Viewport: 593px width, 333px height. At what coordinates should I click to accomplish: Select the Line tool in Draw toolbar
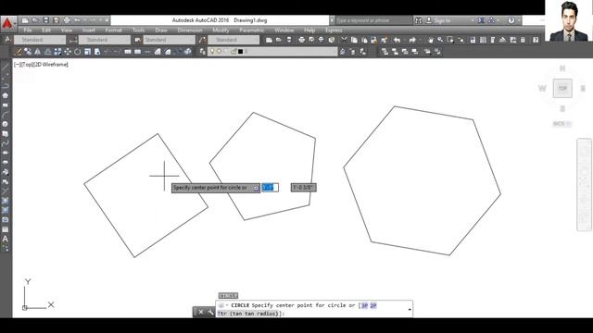click(5, 68)
